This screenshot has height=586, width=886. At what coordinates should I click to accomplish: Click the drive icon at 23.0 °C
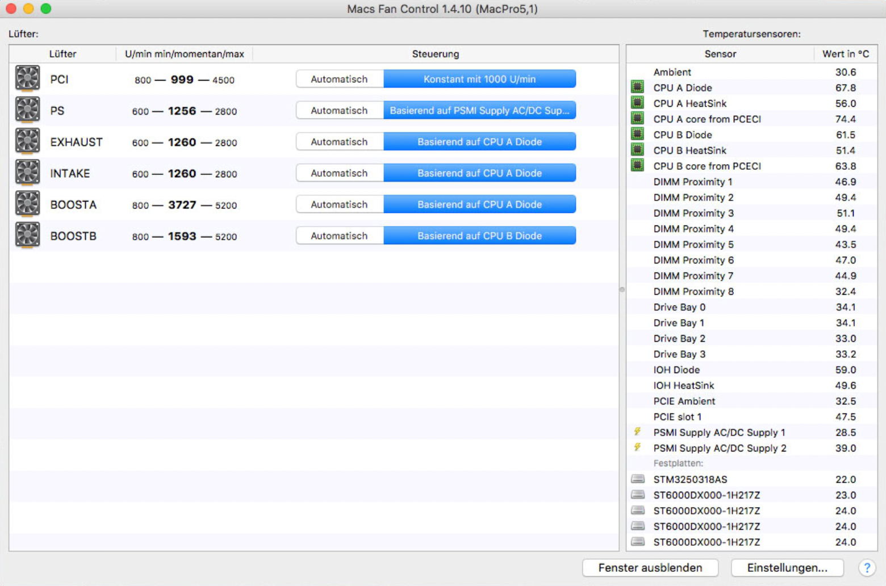pos(638,495)
